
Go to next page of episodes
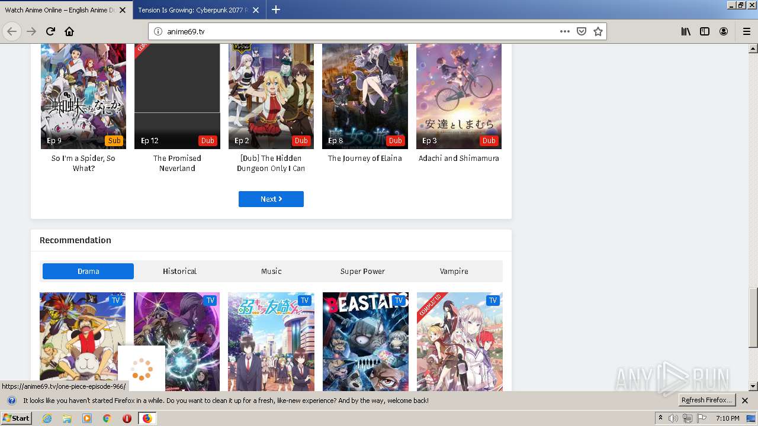[x=271, y=199]
